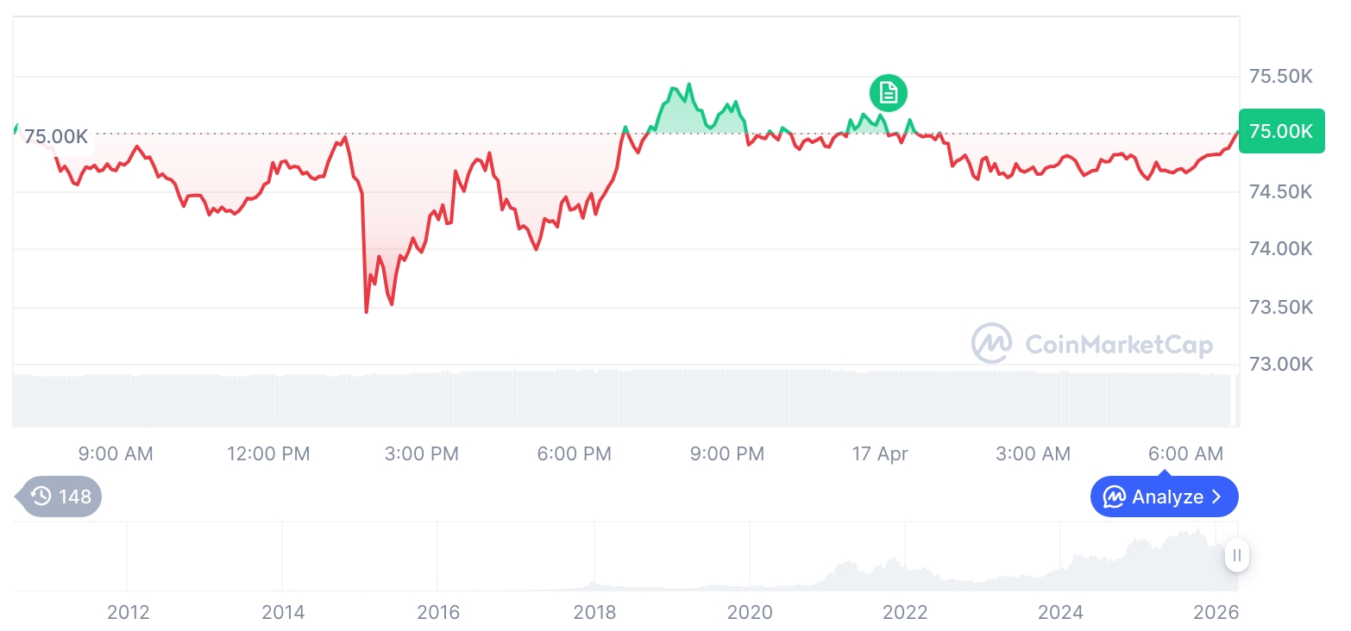This screenshot has height=631, width=1351.
Task: Click the 3:00 PM time axis label
Action: coord(422,453)
